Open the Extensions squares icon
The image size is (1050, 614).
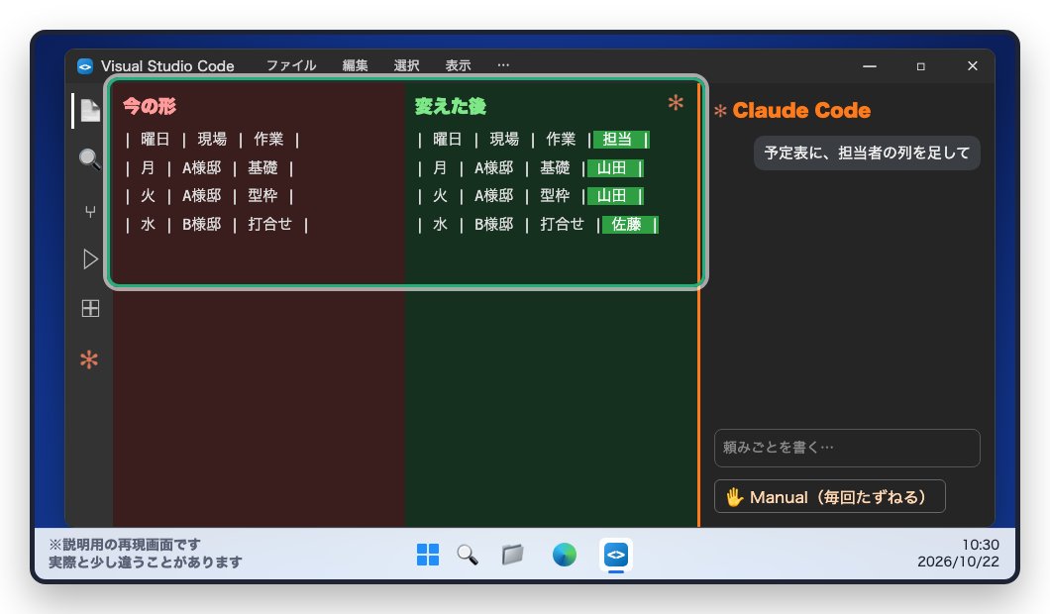(90, 308)
